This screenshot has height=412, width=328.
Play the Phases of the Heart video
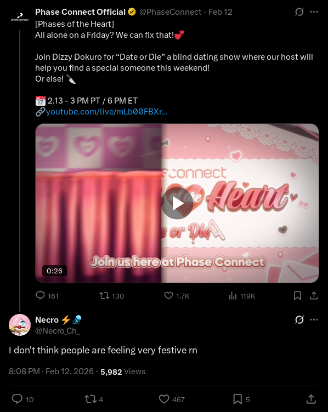pos(177,203)
